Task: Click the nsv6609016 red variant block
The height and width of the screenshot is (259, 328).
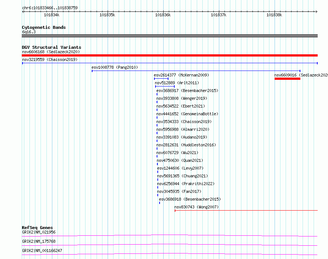Action: tap(287, 79)
